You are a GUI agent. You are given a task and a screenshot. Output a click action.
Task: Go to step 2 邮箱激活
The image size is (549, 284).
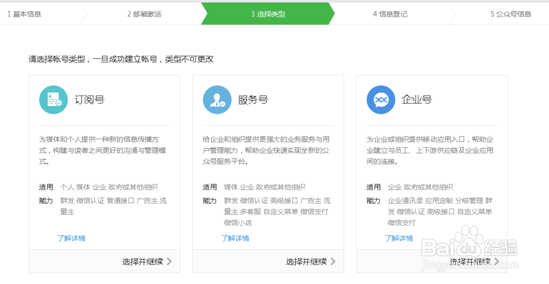(144, 14)
